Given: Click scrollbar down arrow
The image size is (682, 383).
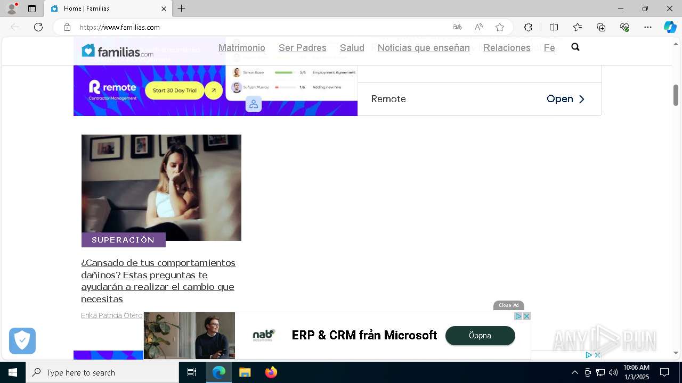Looking at the screenshot, I should [x=676, y=353].
